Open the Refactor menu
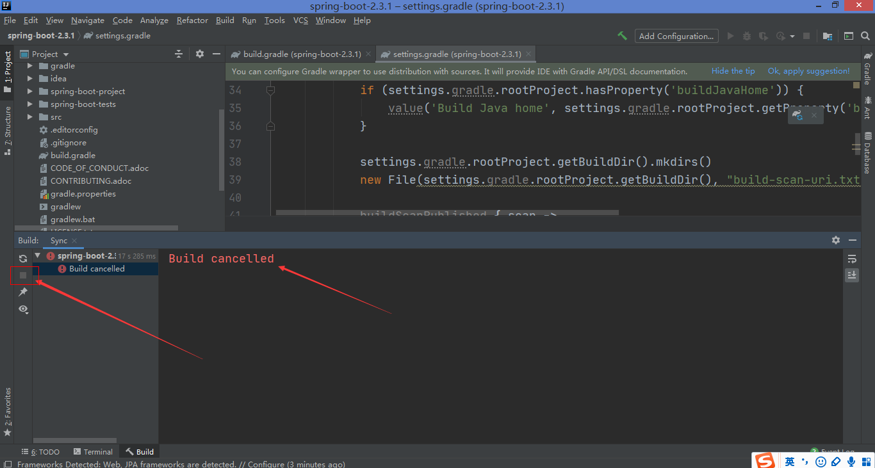This screenshot has width=875, height=468. [192, 20]
